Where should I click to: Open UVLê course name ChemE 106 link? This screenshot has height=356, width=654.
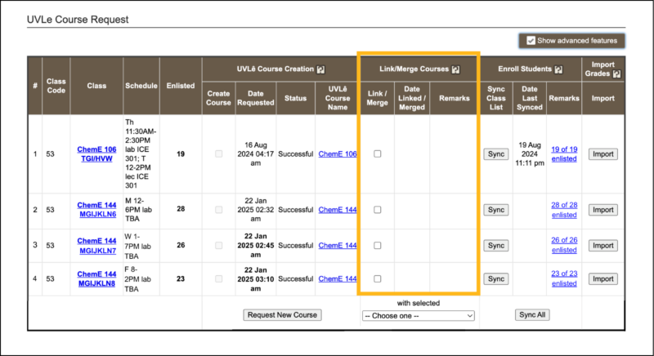(338, 154)
